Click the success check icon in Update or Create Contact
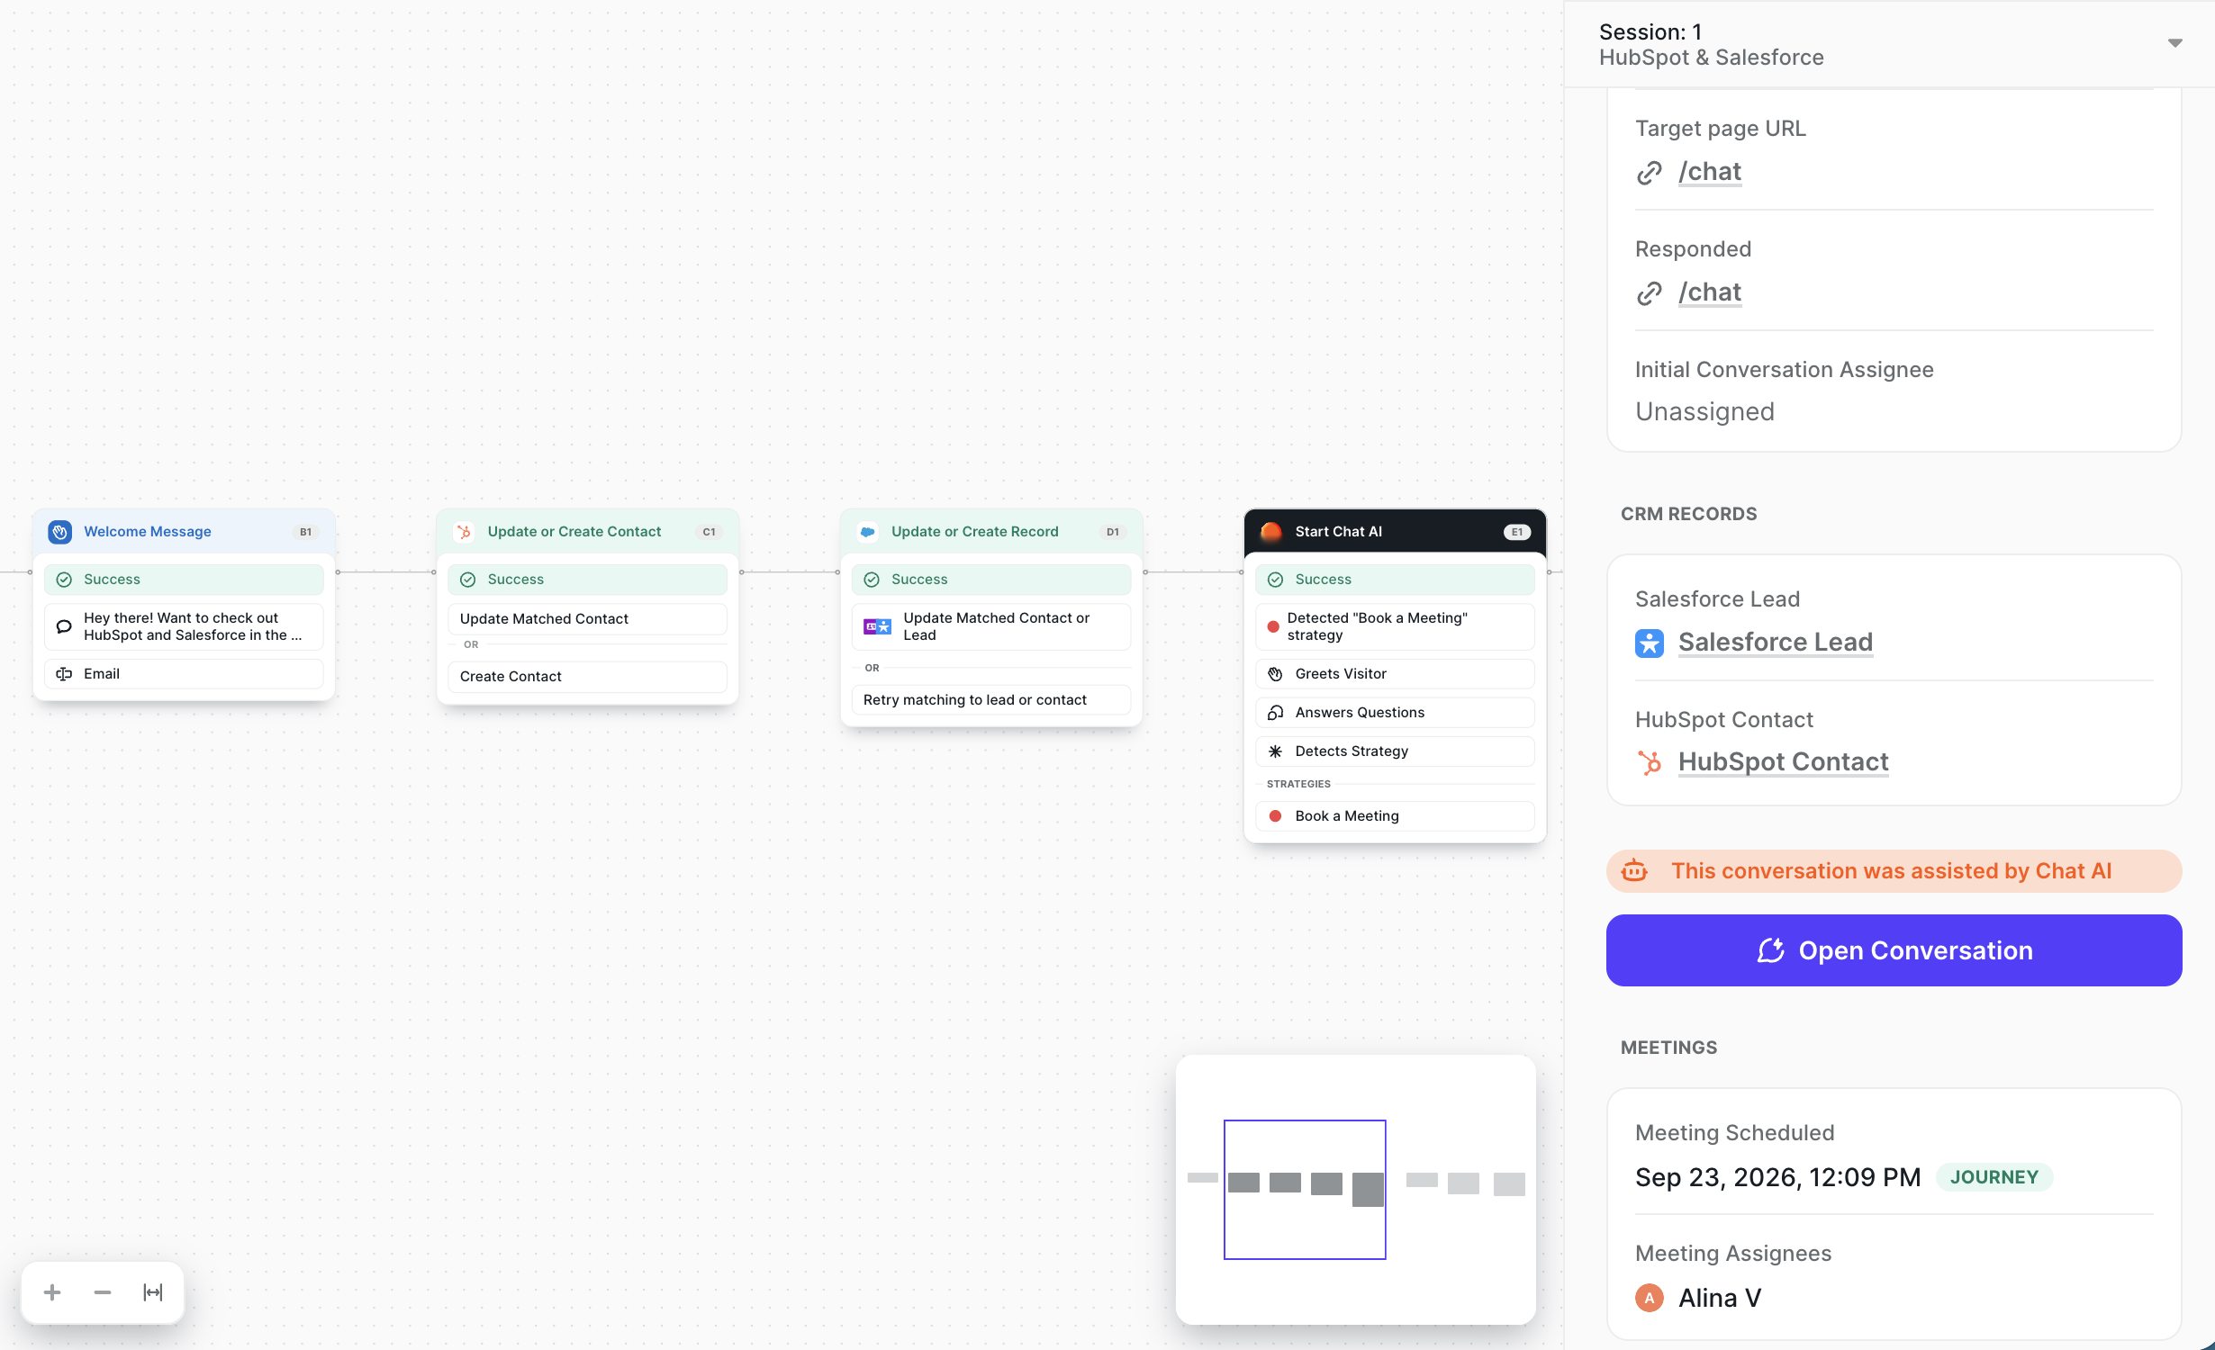2215x1350 pixels. 468,580
